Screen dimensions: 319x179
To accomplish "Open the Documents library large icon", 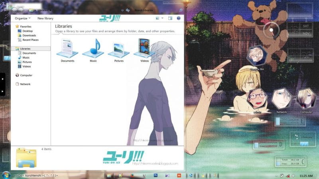I will click(67, 48).
